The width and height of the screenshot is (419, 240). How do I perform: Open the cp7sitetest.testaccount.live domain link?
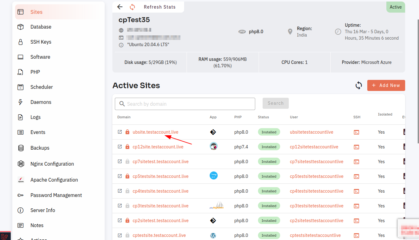[160, 162]
